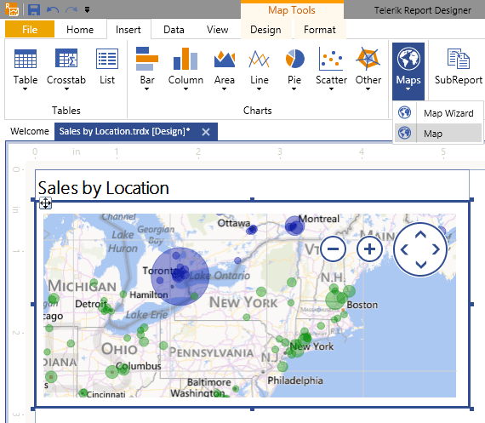485x423 pixels.
Task: Zoom out the map with minus button
Action: coord(334,249)
